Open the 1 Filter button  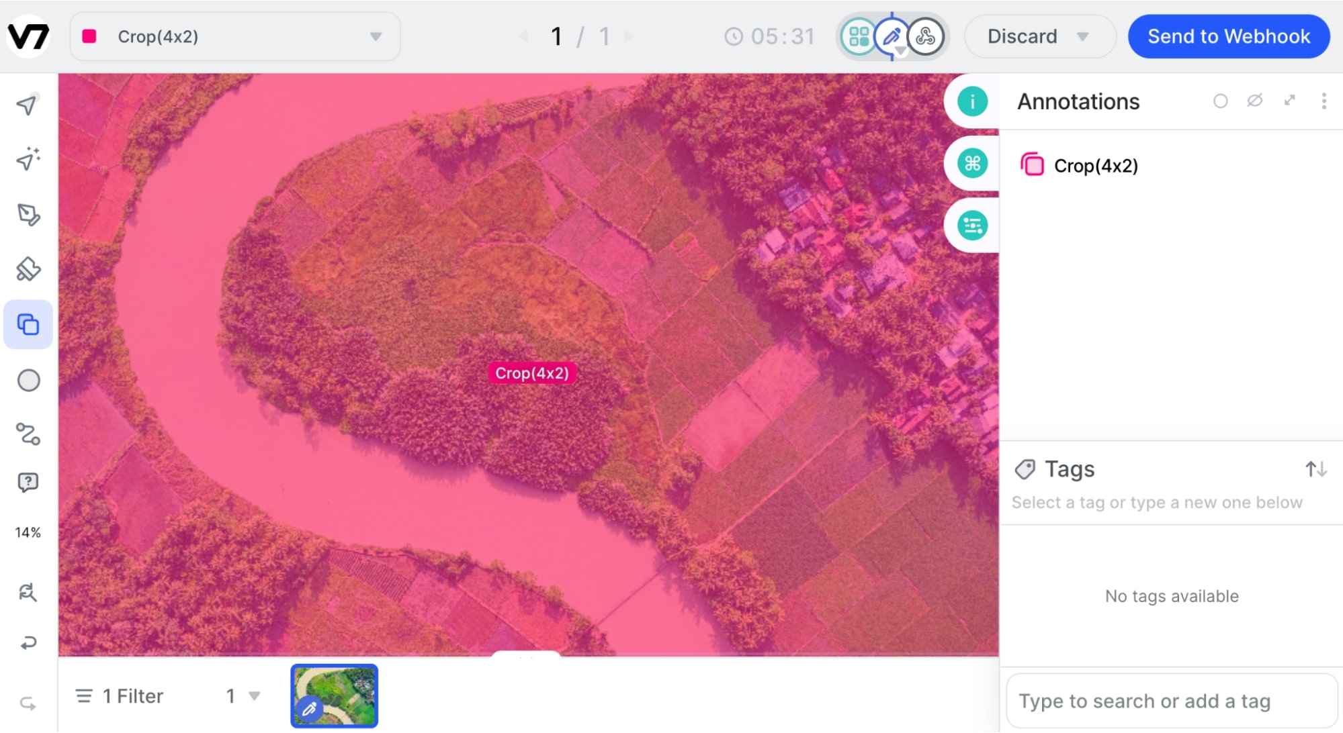point(120,696)
